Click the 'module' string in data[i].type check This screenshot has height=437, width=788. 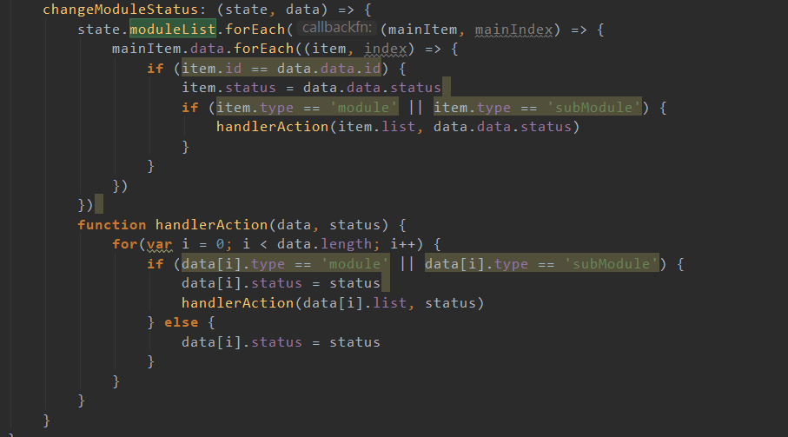(x=354, y=264)
